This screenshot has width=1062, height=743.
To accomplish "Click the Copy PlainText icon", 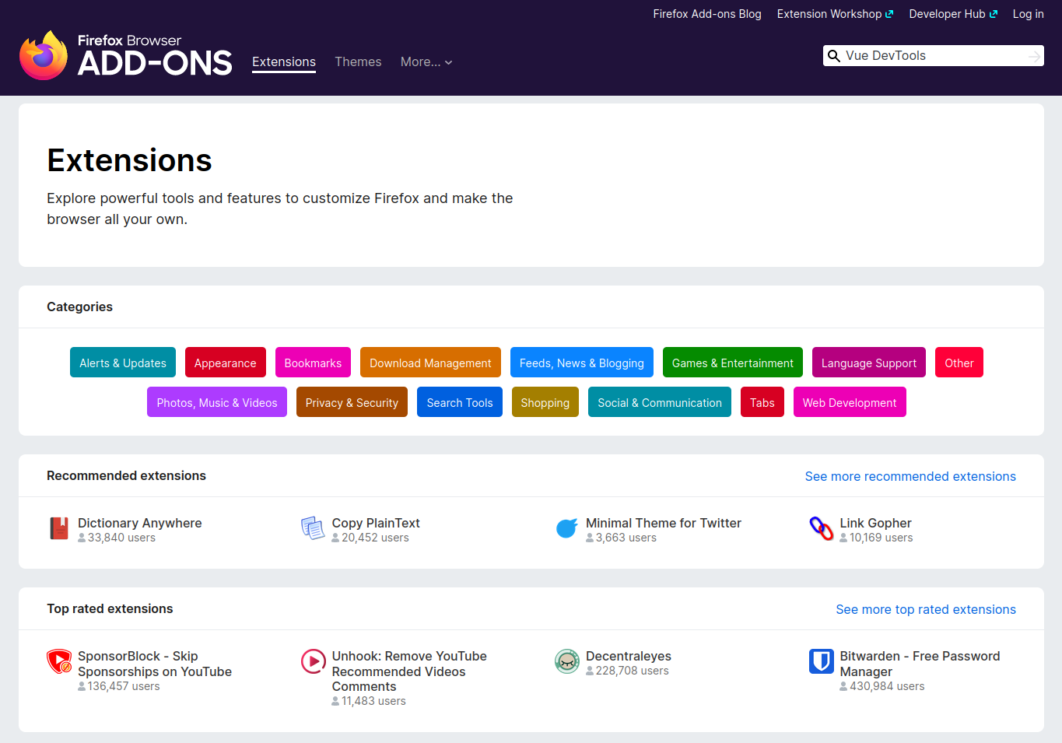I will [x=313, y=528].
